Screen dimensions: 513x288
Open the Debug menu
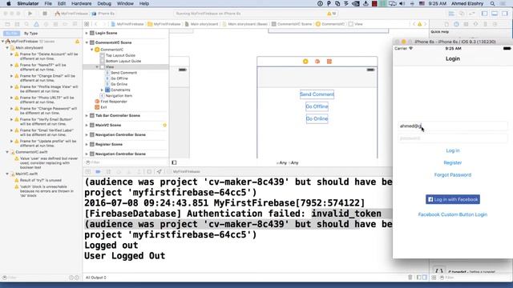pos(104,3)
